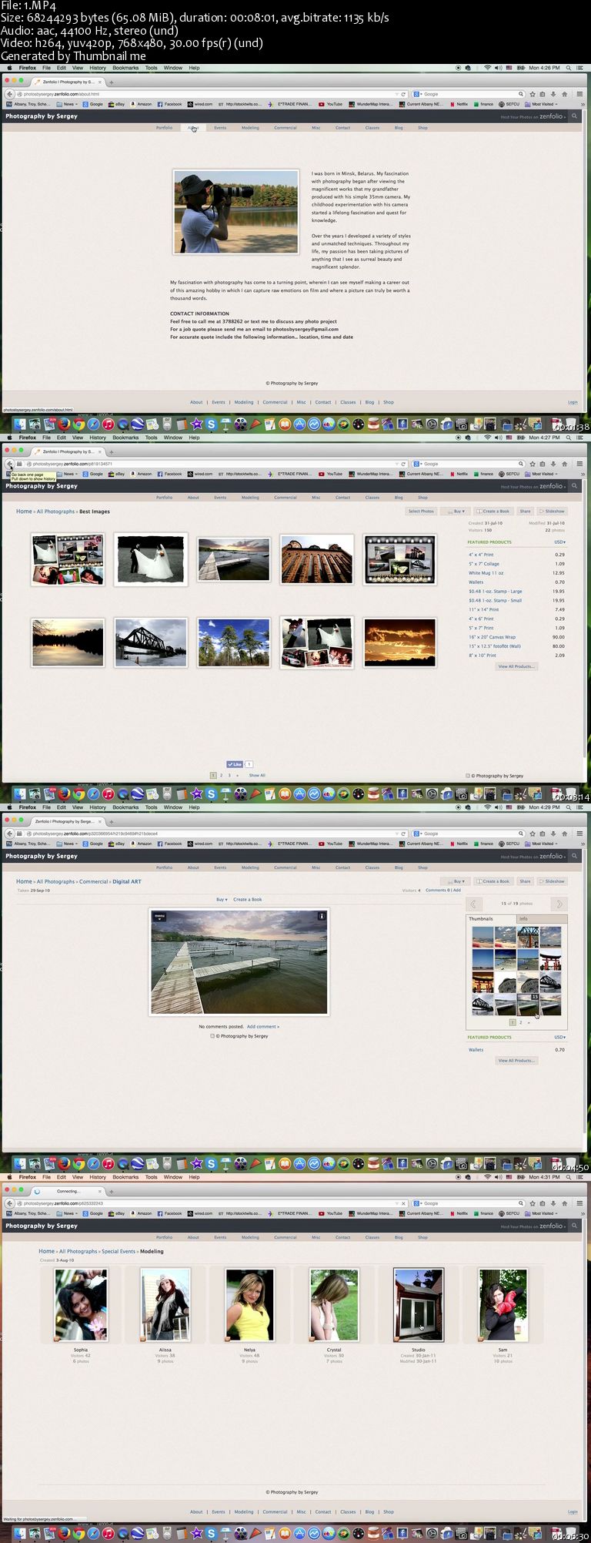Open USD currency dropdown in Digital ART sidebar
This screenshot has width=591, height=1543.
click(x=559, y=1037)
